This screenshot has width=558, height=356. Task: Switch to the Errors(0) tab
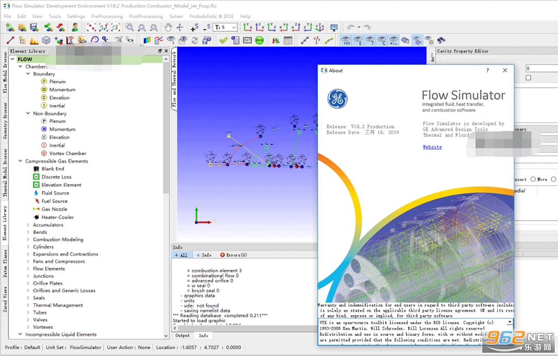pyautogui.click(x=233, y=255)
